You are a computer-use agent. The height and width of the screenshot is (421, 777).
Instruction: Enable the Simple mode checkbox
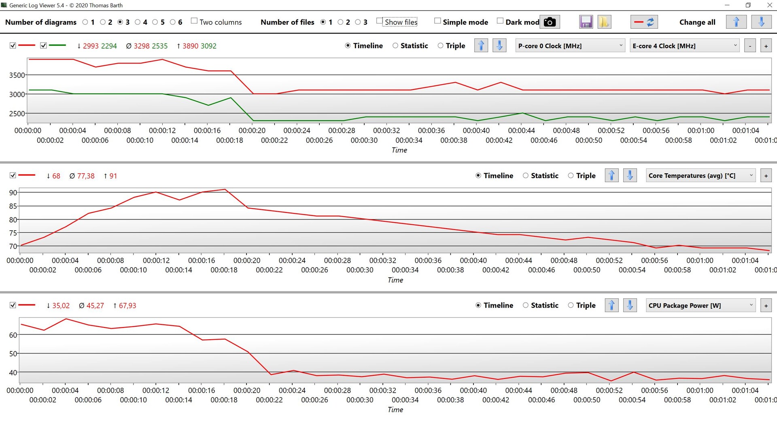click(x=437, y=21)
